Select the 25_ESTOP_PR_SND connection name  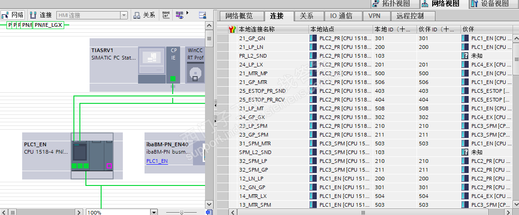[262, 91]
